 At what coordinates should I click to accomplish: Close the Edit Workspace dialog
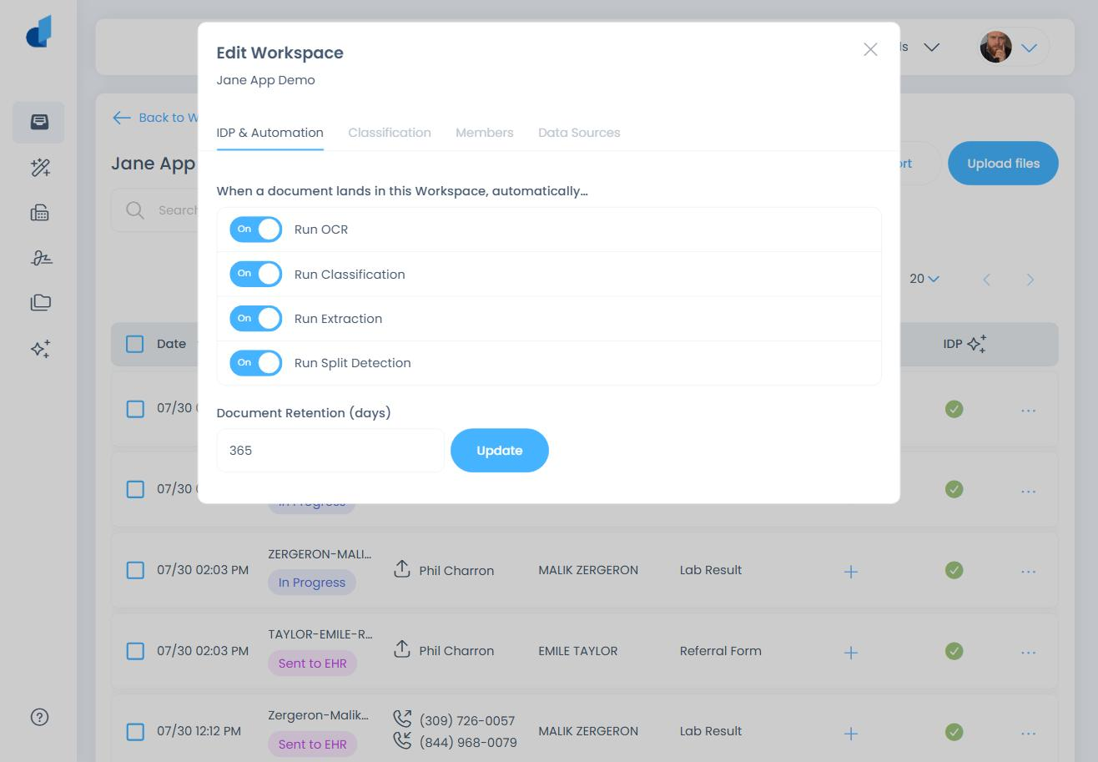[870, 50]
